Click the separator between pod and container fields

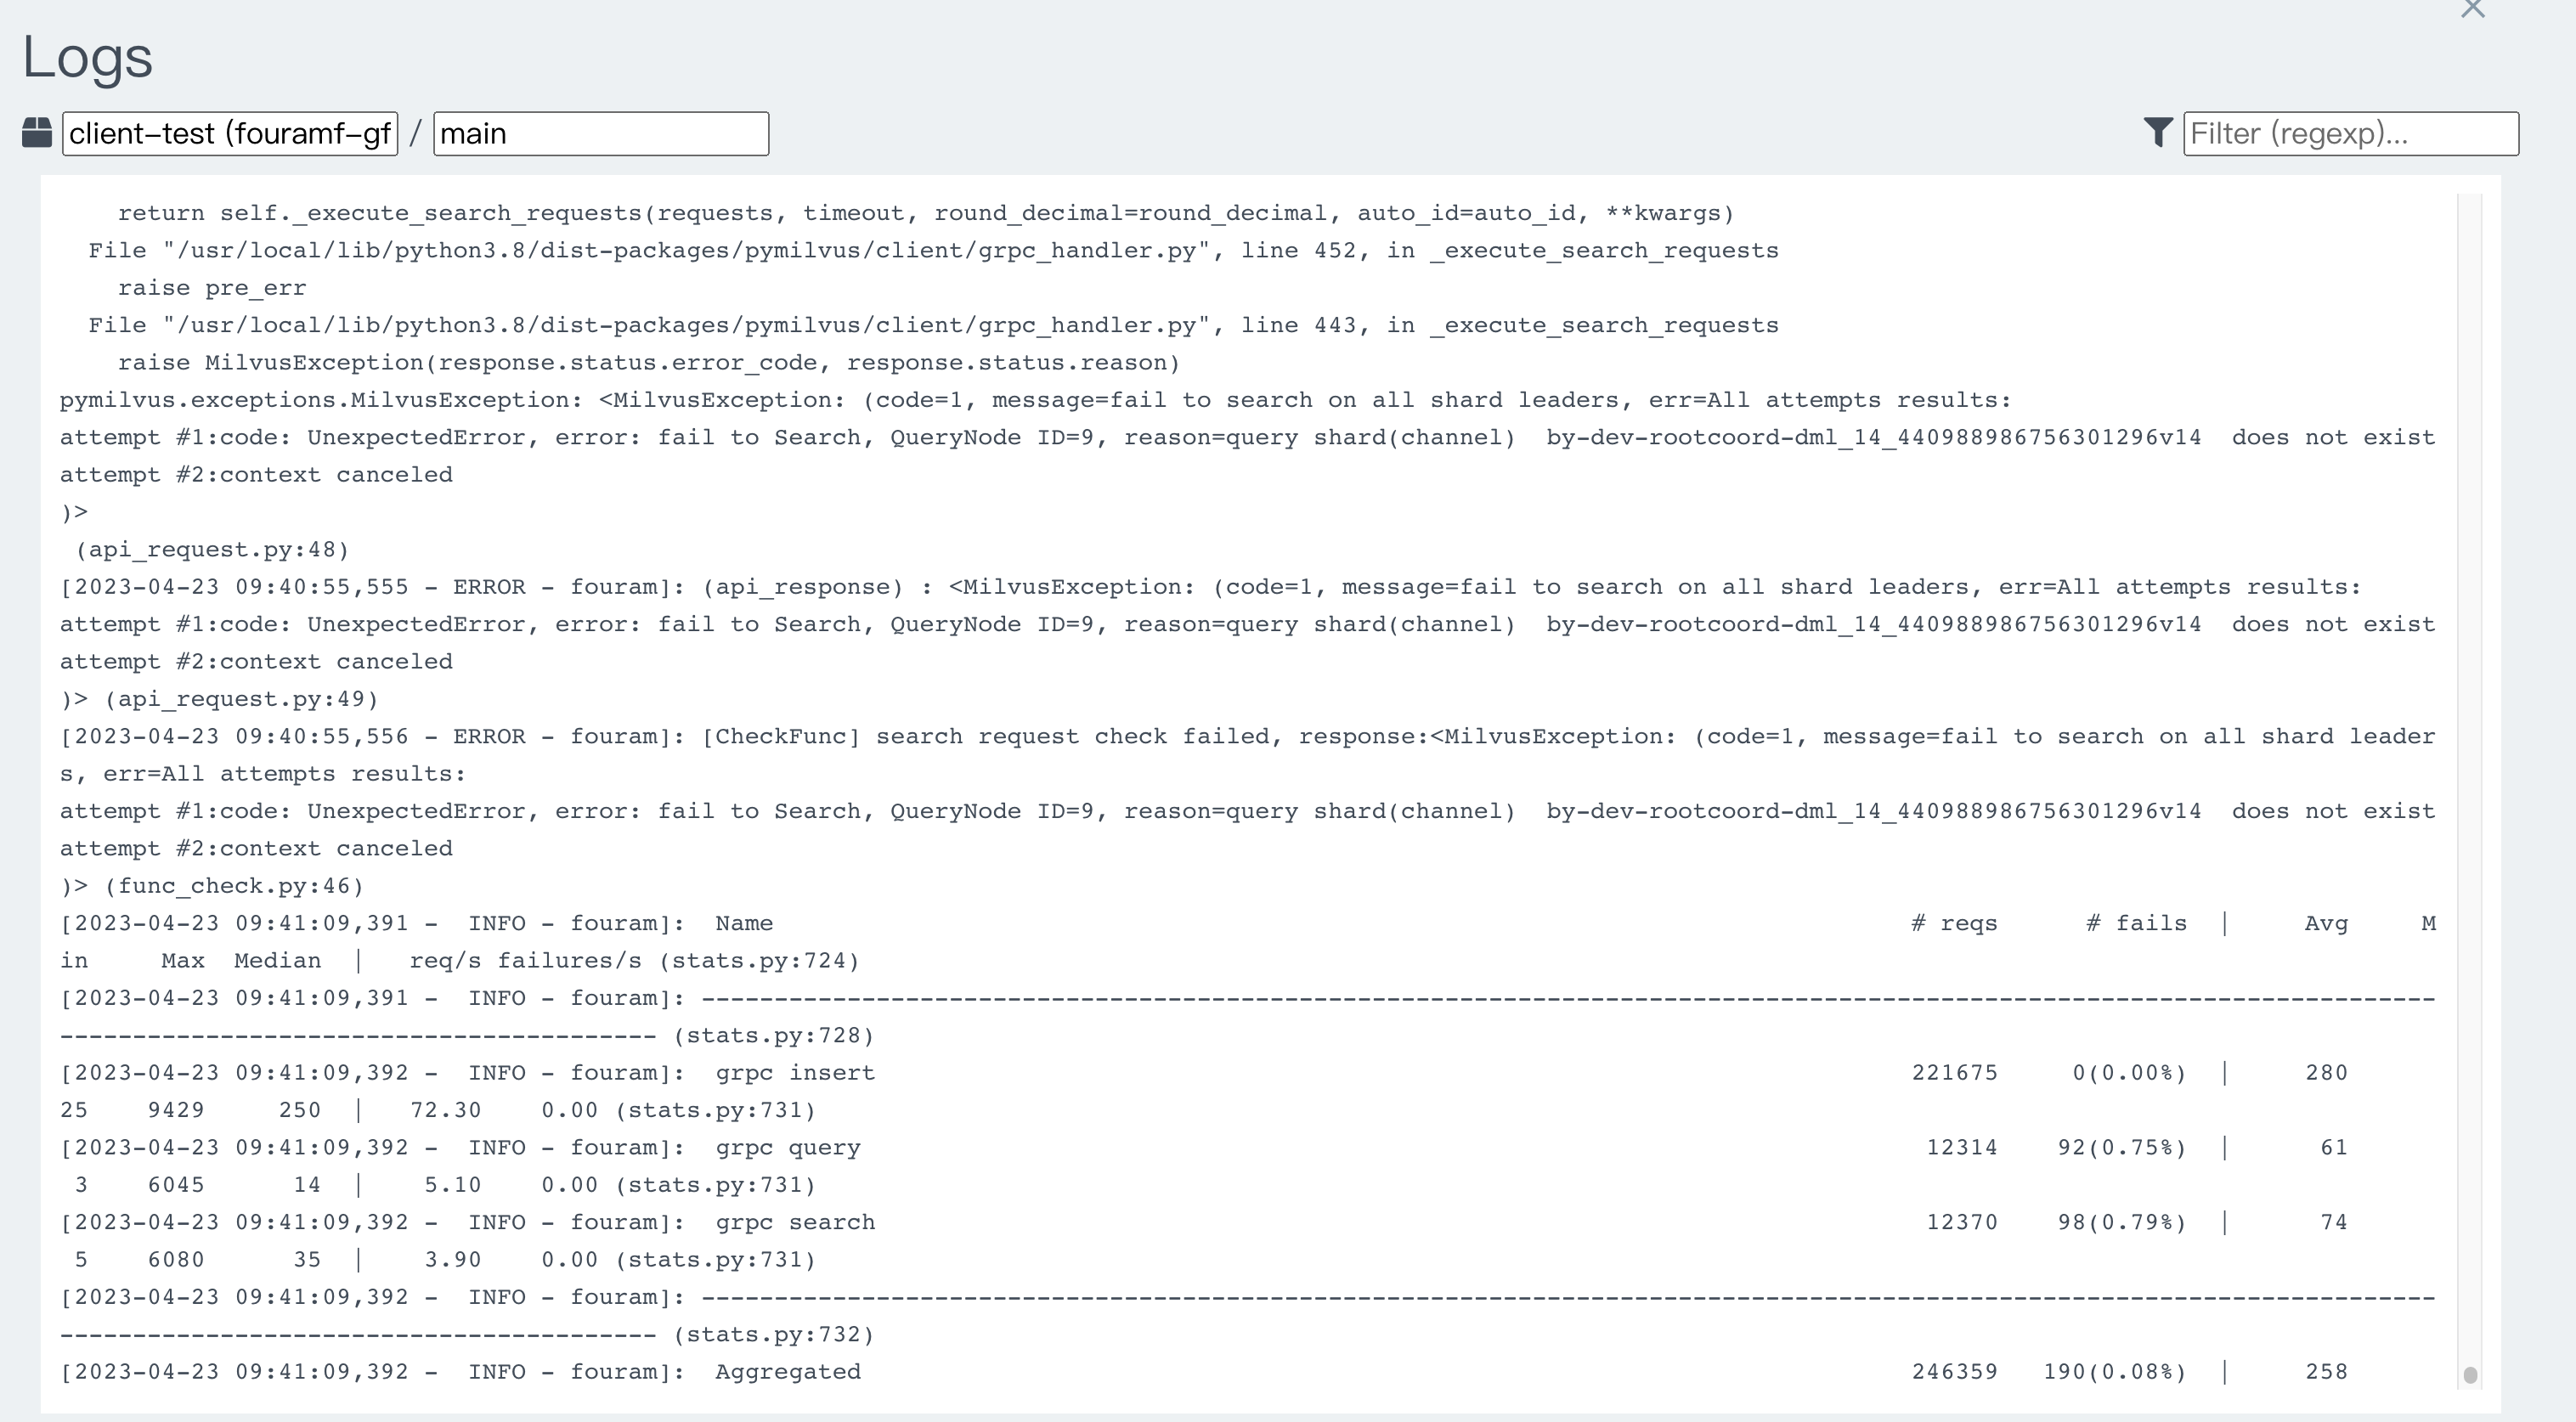click(415, 131)
